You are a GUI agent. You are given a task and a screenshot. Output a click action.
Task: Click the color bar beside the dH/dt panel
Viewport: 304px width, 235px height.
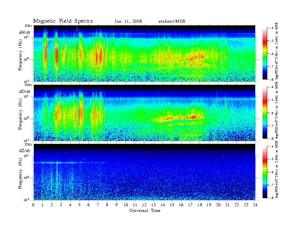pyautogui.click(x=264, y=54)
